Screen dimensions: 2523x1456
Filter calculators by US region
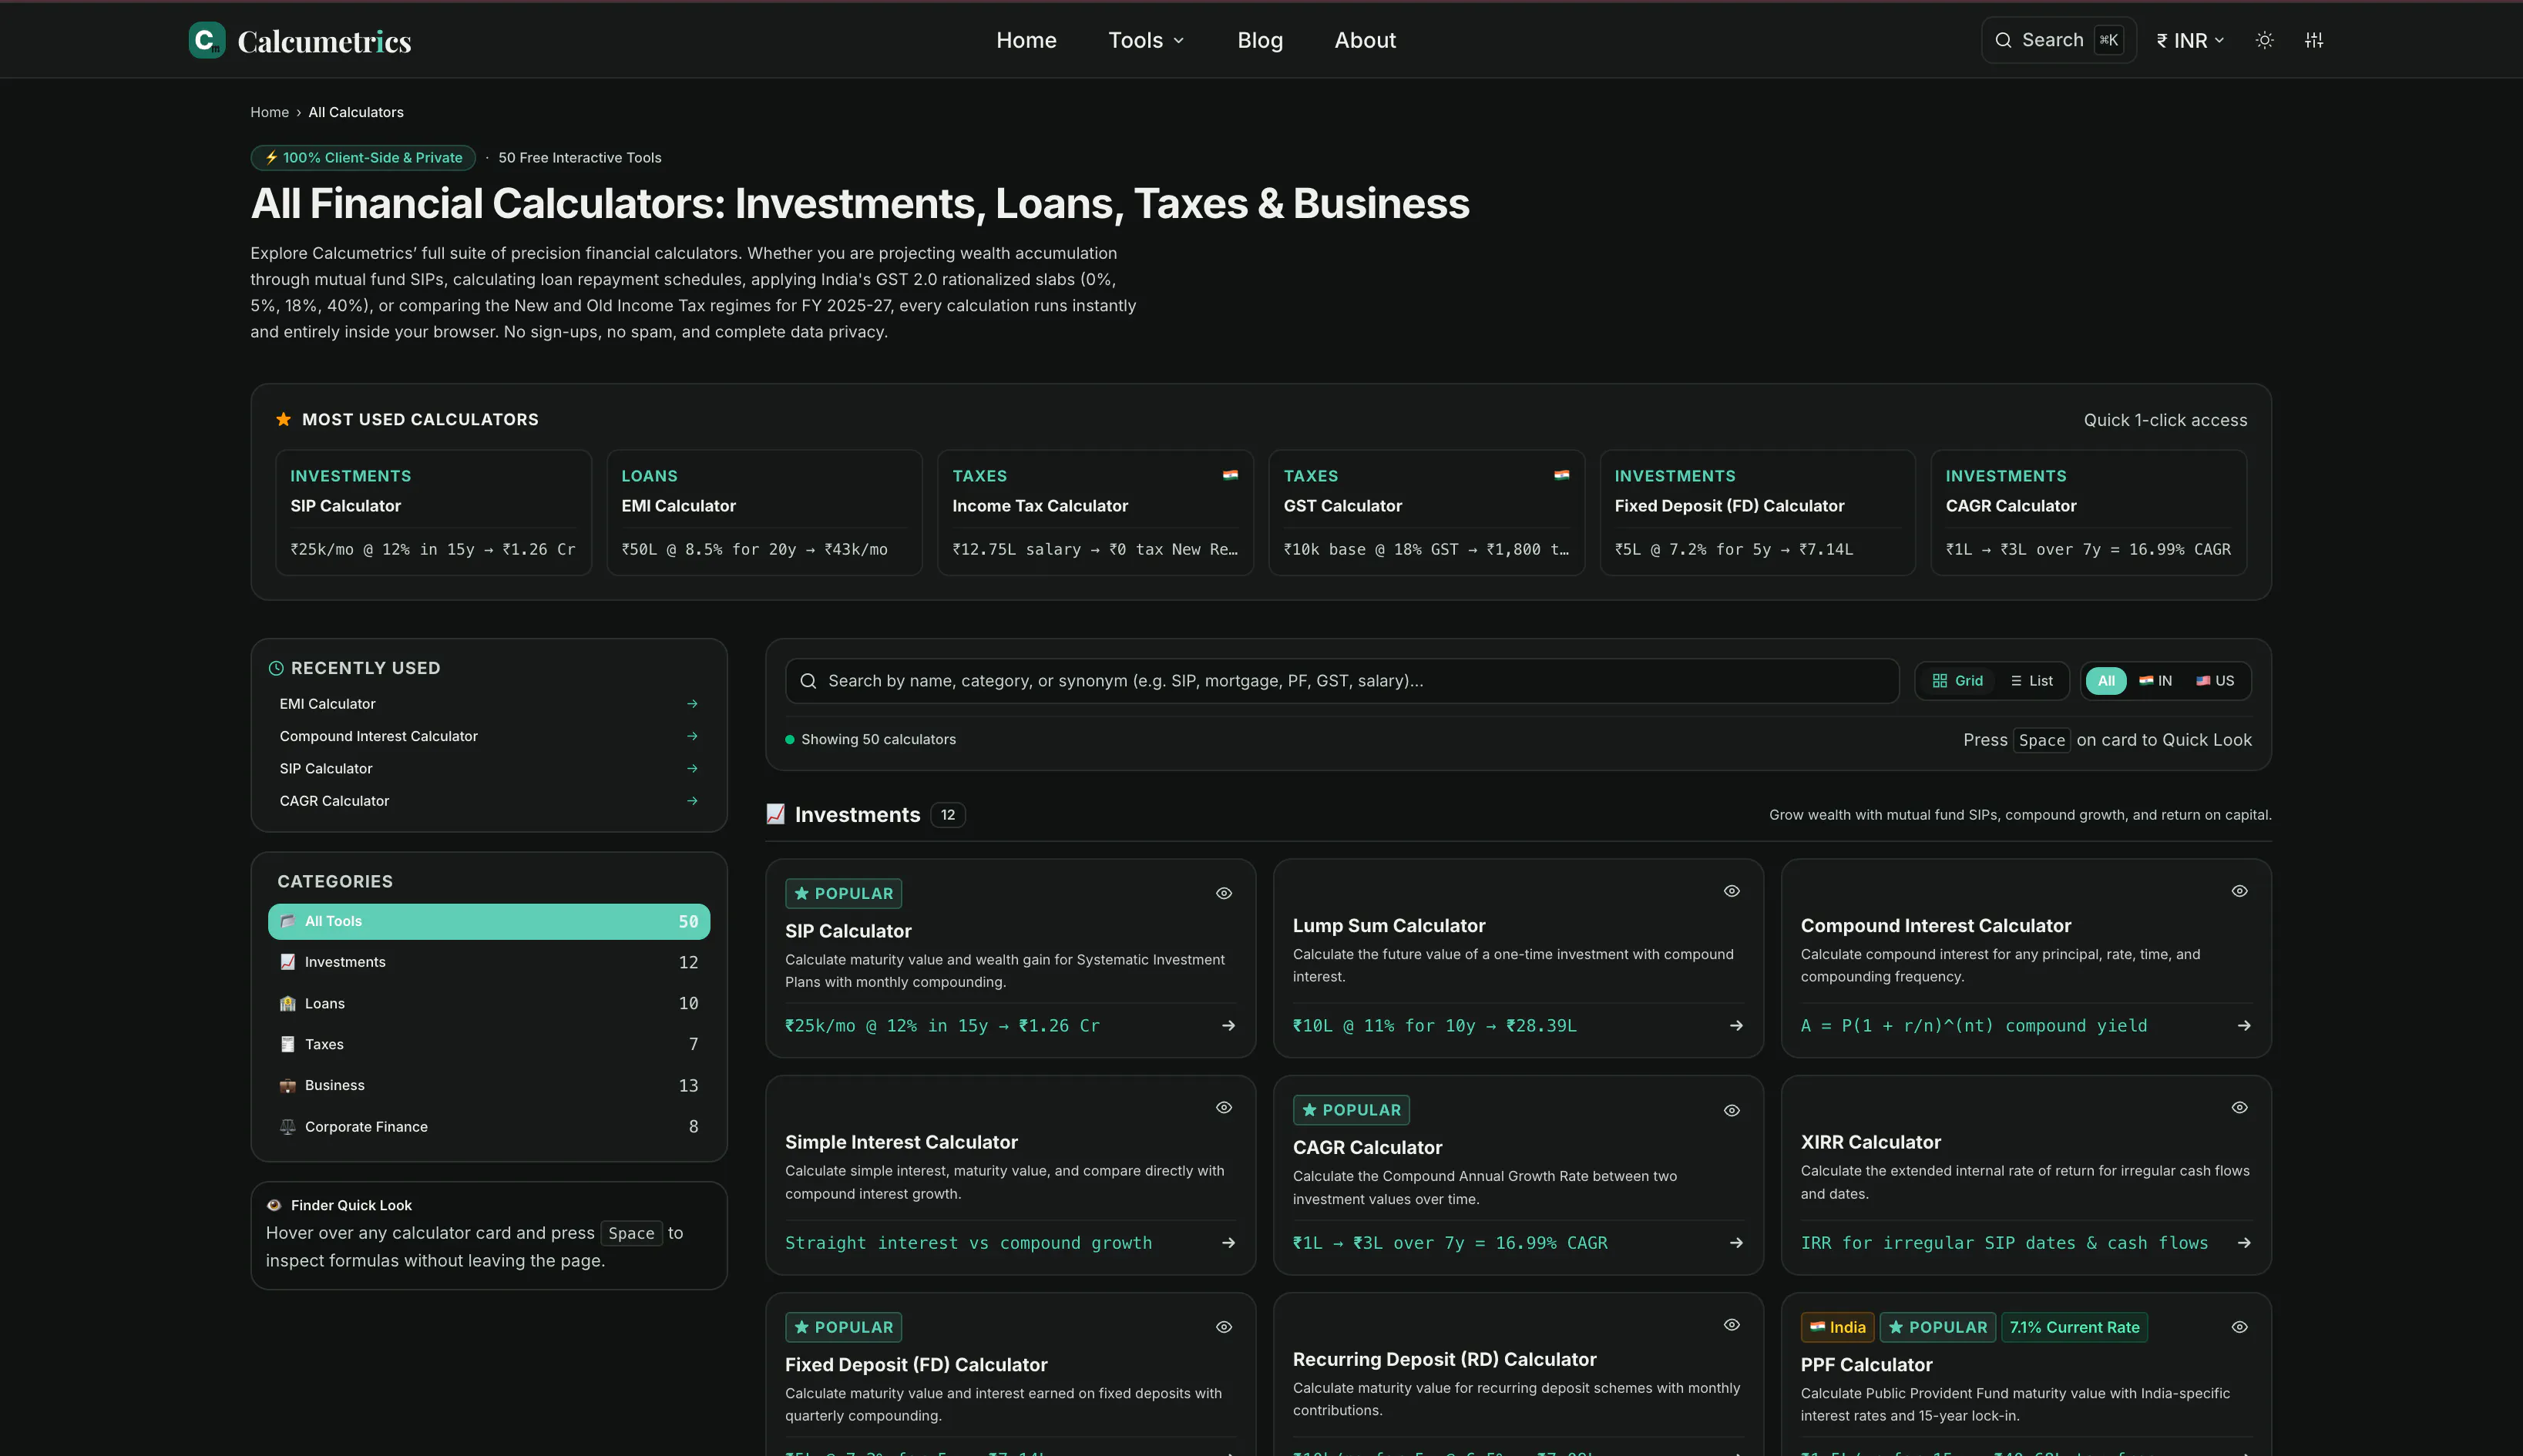pyautogui.click(x=2214, y=681)
